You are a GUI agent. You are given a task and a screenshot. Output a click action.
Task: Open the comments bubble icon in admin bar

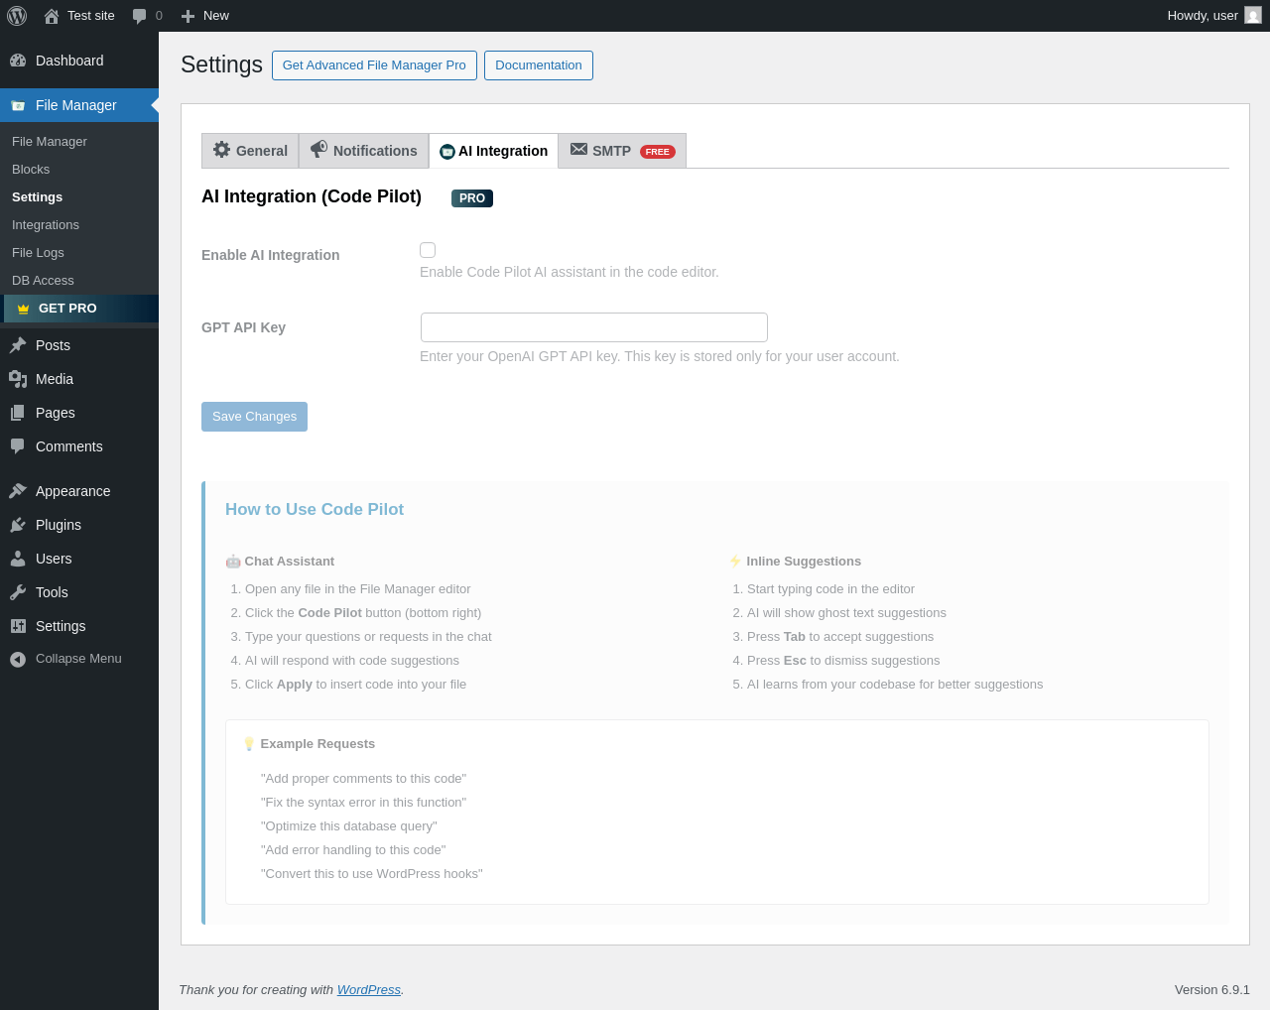[x=139, y=16]
